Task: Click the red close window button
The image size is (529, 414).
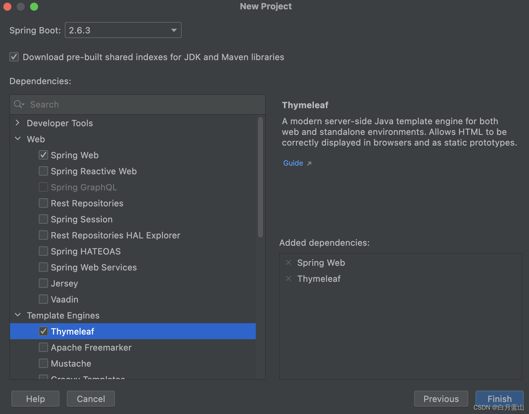Action: pos(7,7)
